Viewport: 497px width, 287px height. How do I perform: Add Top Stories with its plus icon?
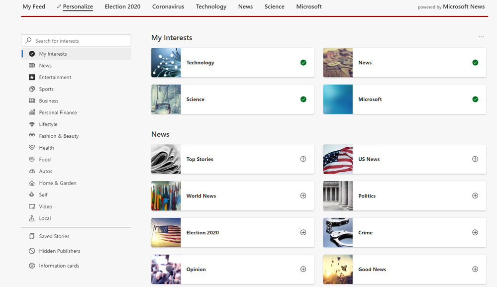[303, 159]
